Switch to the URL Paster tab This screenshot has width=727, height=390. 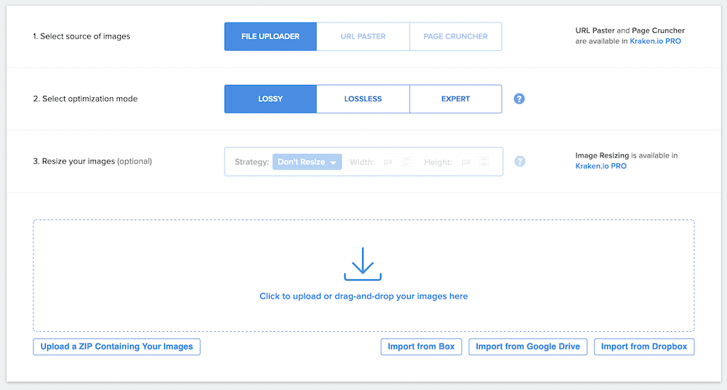[363, 36]
